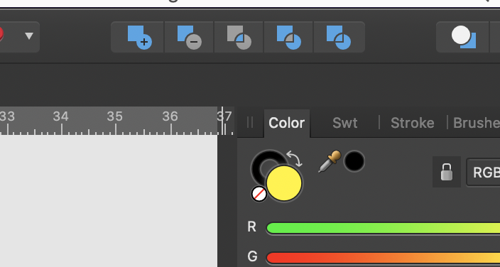Open the Brushes tab

[477, 123]
